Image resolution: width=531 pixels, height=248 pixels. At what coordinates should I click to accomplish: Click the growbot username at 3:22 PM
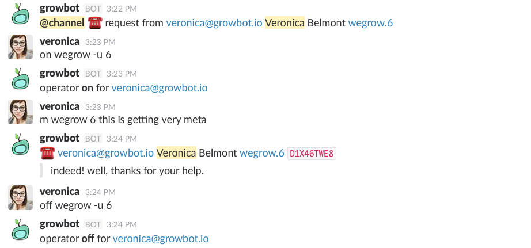pyautogui.click(x=59, y=8)
